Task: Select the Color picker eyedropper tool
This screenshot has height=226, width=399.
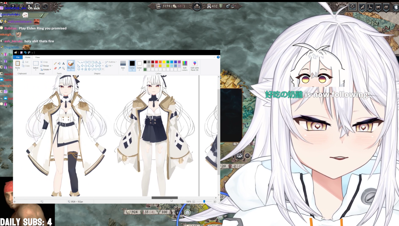Action: click(59, 68)
